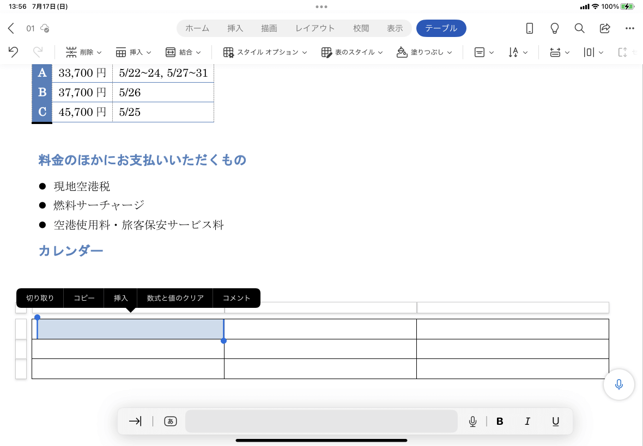The height and width of the screenshot is (446, 643).
Task: Tap the cloud sync status icon
Action: coord(45,28)
